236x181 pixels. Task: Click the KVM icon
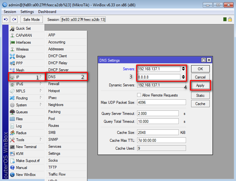12,154
